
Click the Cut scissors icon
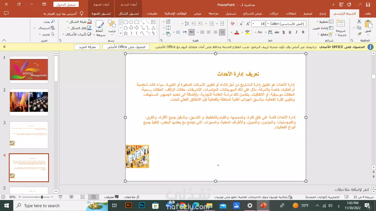coord(359,21)
